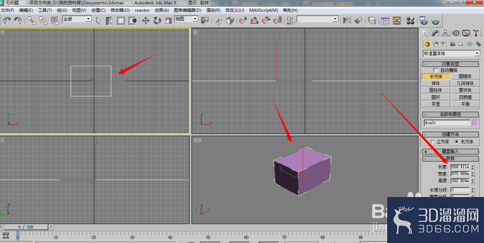Screen dimensions: 484x243
Task: Open the 修改器(O) menu
Action: tap(120, 10)
